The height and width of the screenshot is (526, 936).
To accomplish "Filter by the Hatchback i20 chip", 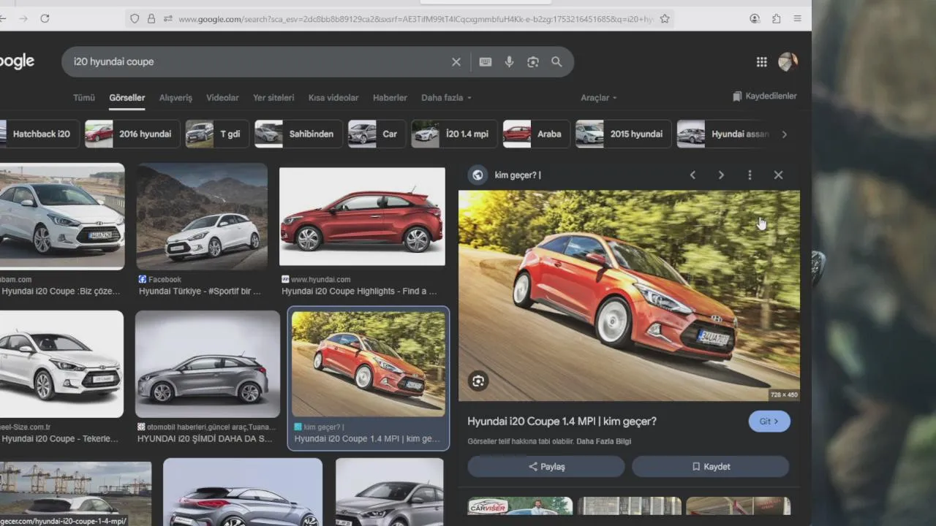I will pos(39,134).
